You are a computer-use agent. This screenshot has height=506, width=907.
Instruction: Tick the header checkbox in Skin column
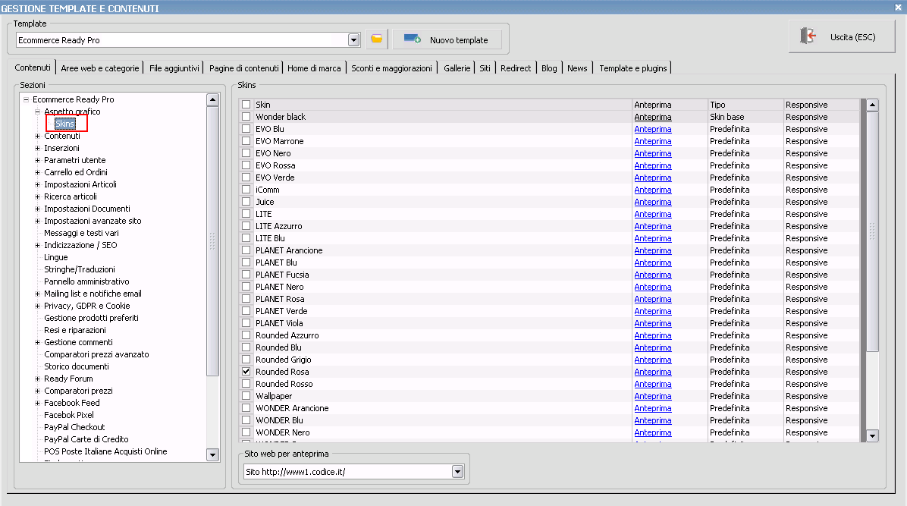point(246,105)
